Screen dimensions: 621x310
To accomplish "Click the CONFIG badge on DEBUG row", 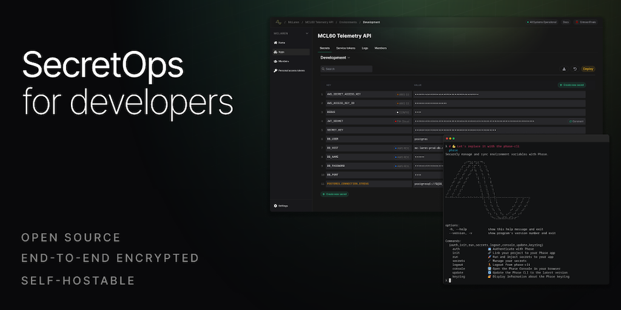I will (403, 112).
